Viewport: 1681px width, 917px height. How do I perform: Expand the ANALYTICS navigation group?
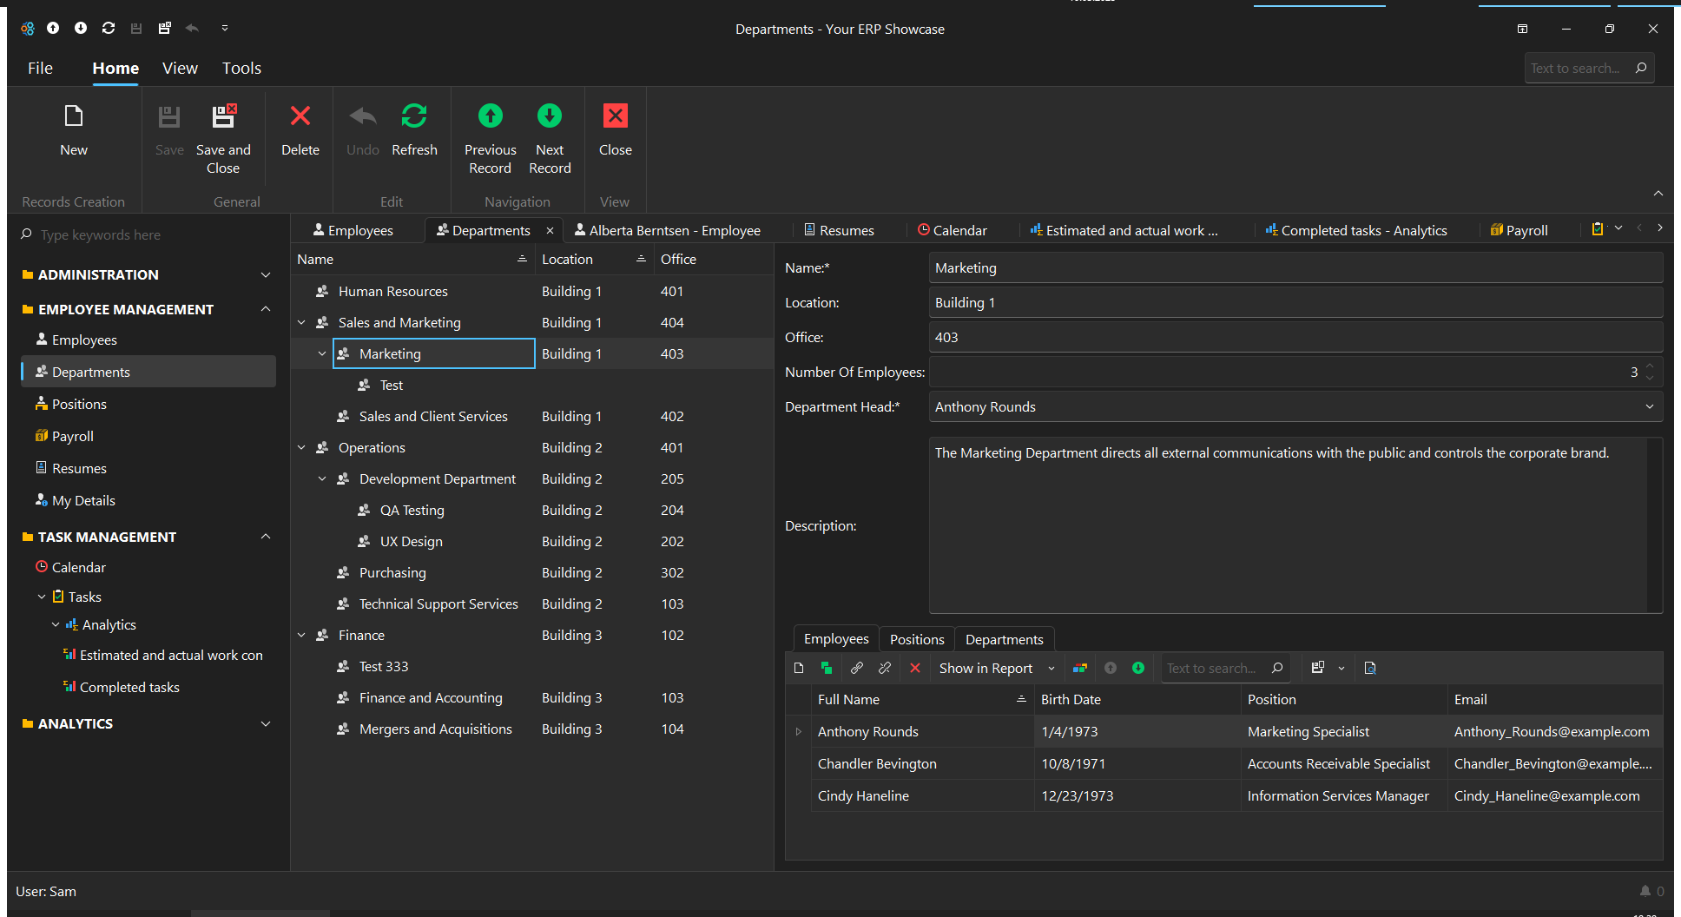[x=266, y=723]
